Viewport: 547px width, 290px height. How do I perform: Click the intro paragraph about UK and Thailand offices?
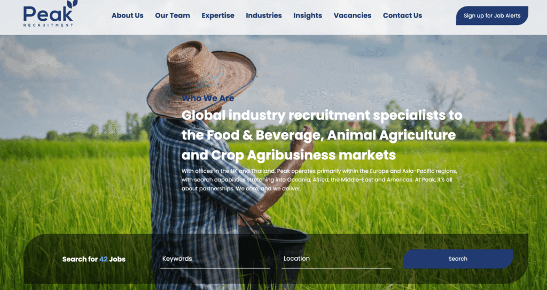pos(319,180)
